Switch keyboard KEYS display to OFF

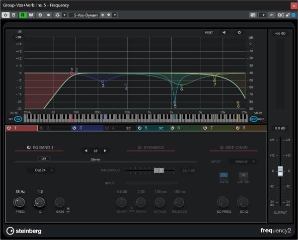[x=10, y=119]
